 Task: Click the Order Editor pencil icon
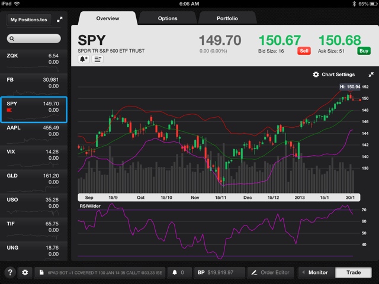254,273
